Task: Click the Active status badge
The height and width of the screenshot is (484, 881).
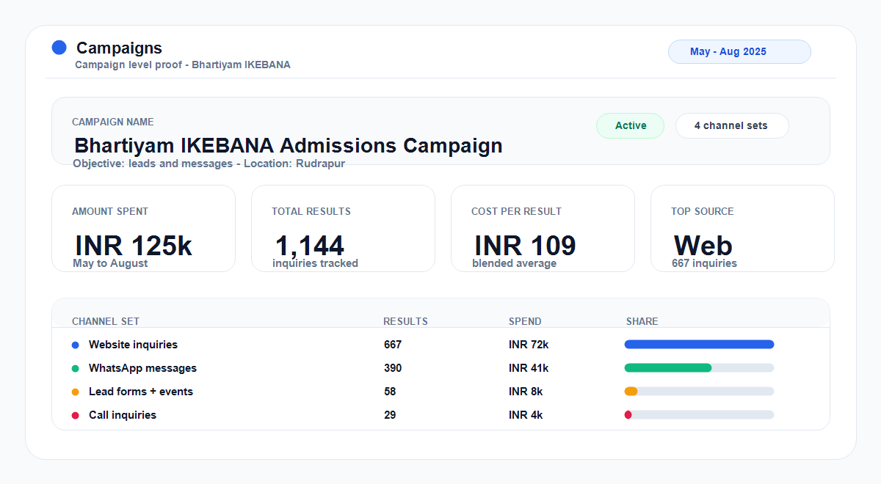Action: click(x=630, y=125)
